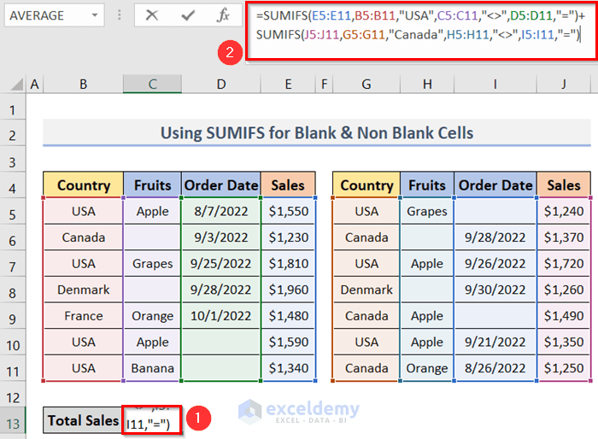Open the Insert Function fx dialog
Screen dimensions: 598x439
[223, 15]
